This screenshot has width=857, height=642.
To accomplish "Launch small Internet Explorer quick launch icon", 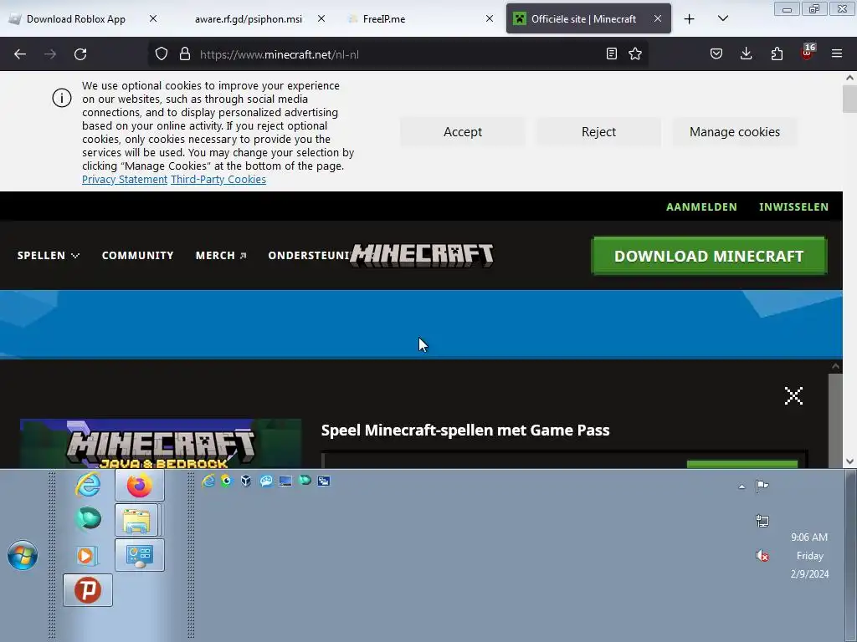I will click(x=208, y=481).
